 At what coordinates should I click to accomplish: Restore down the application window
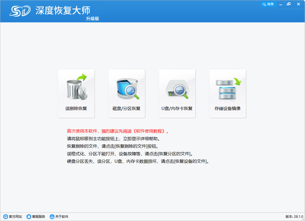(289, 4)
